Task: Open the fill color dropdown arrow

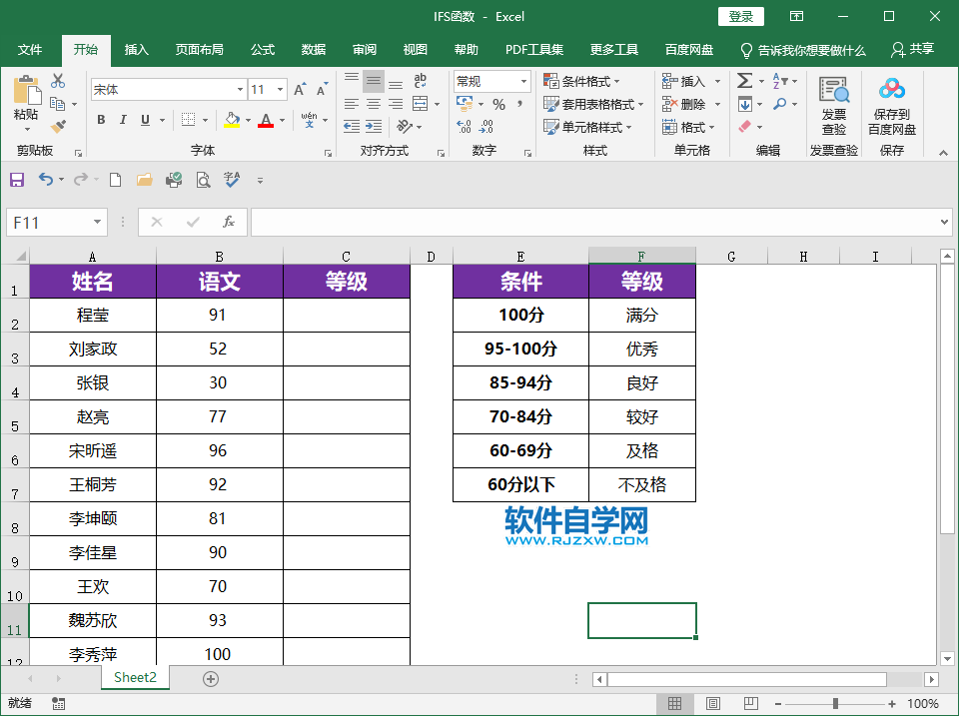Action: (x=248, y=119)
